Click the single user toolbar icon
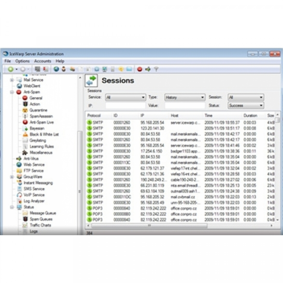283x283 pixels. 64,69
